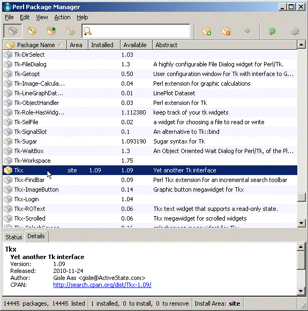This screenshot has width=308, height=311.
Task: Show installed packages view icon
Action: click(x=32, y=31)
